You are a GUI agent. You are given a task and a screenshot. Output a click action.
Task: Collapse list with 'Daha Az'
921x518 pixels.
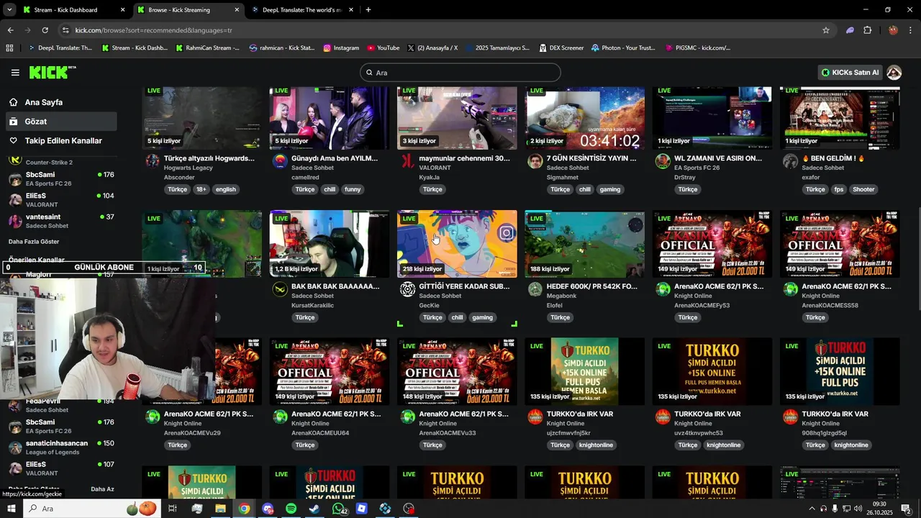tap(102, 489)
